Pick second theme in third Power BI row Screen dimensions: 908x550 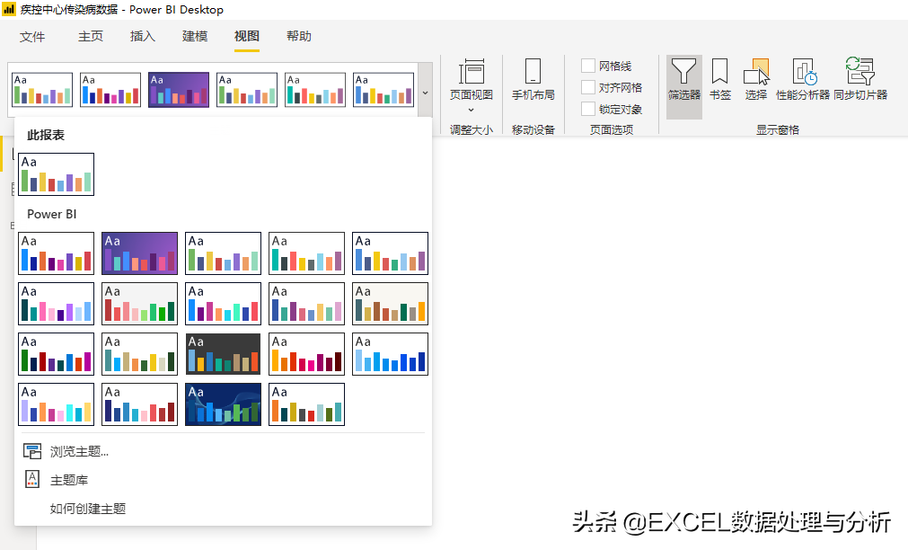tap(139, 354)
